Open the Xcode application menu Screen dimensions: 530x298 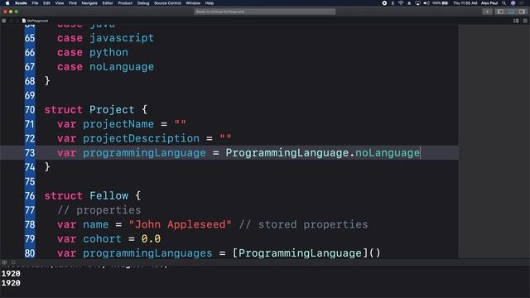click(21, 3)
